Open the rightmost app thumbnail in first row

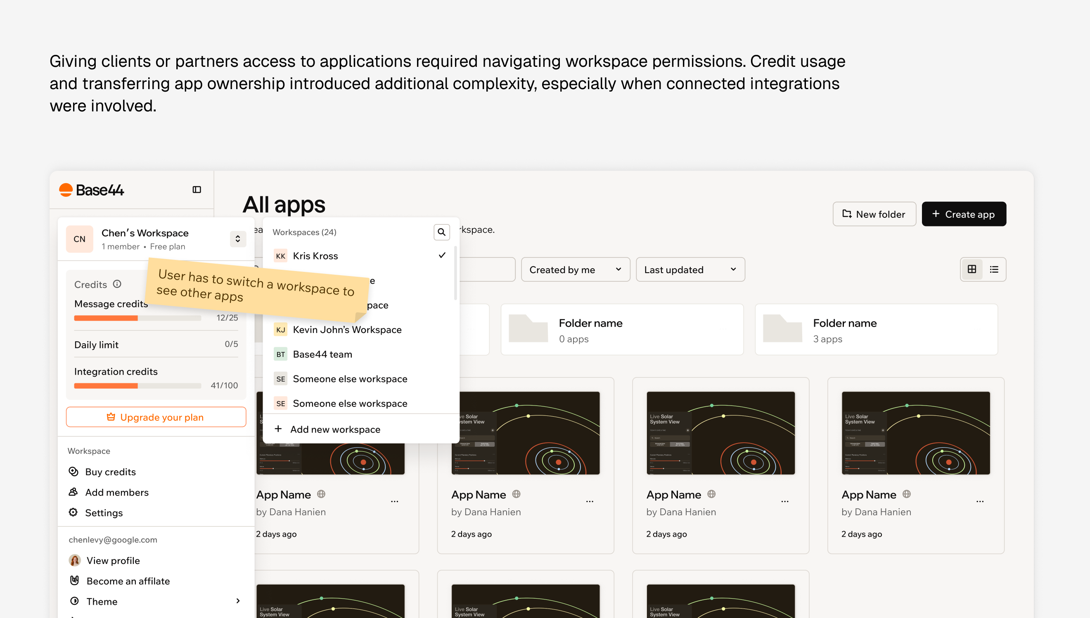[x=915, y=433]
